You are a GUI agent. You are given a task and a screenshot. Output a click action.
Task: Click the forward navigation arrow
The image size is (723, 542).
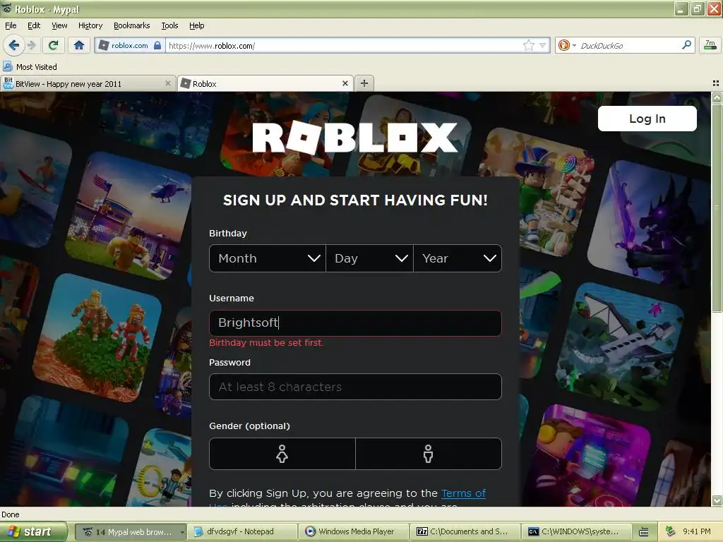(x=31, y=45)
